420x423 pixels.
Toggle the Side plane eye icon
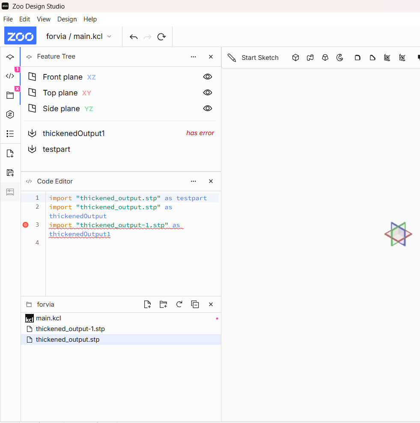coord(208,109)
